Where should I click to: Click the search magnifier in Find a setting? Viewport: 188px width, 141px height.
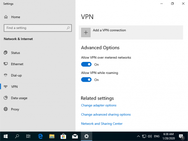[x=68, y=28]
